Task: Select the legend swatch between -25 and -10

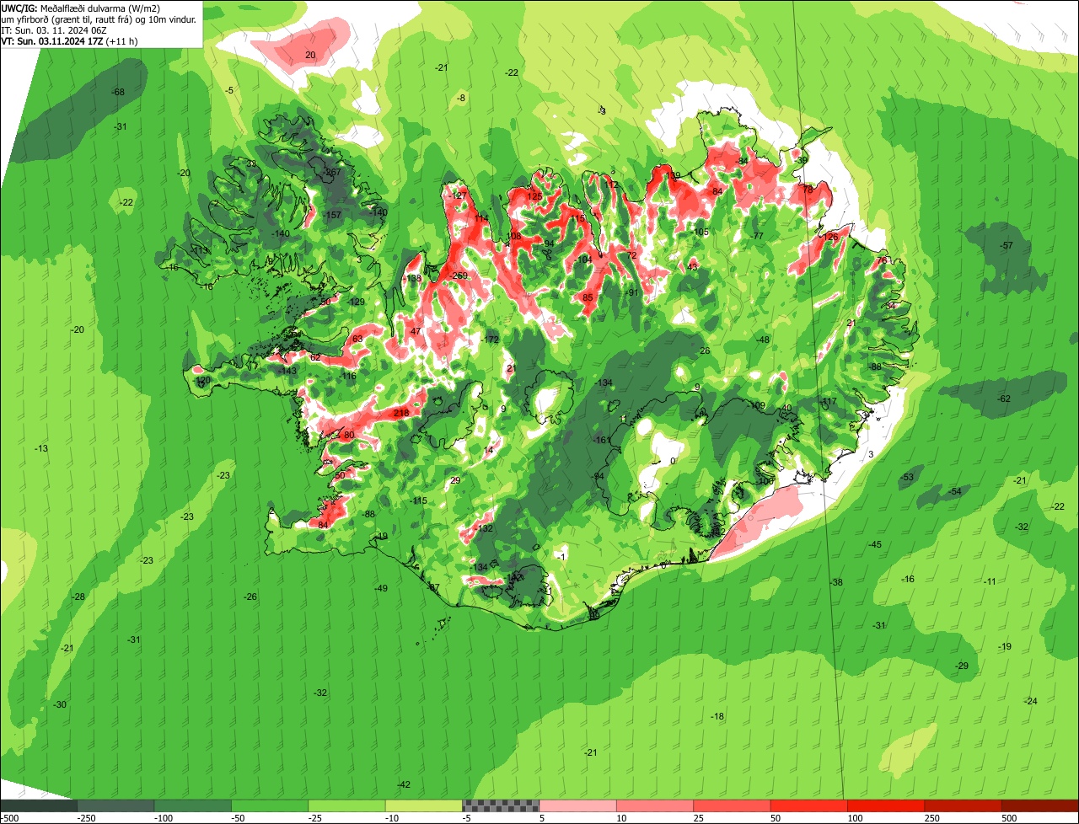Action: (347, 805)
